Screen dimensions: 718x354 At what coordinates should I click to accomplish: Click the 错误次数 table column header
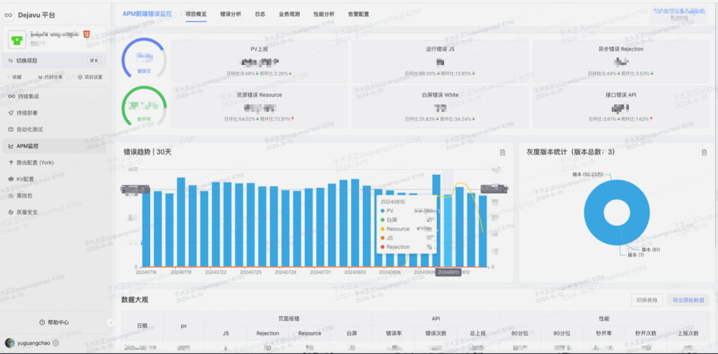point(436,333)
